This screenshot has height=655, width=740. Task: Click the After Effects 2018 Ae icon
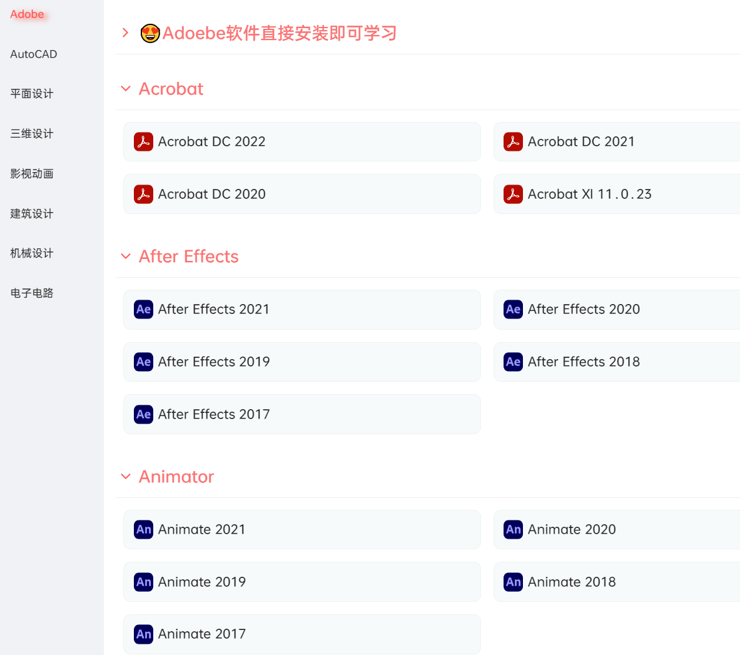coord(513,362)
